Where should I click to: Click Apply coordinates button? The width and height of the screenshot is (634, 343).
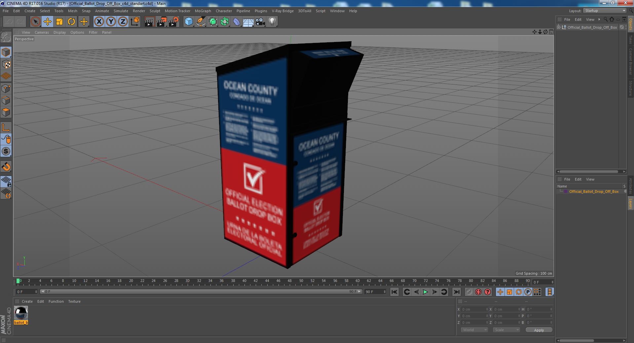tap(539, 330)
